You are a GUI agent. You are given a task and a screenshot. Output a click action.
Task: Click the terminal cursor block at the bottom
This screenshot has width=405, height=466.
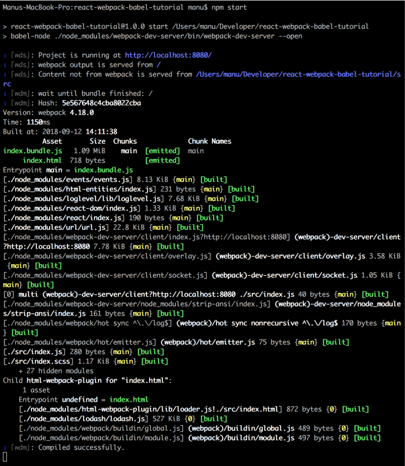pos(5,457)
